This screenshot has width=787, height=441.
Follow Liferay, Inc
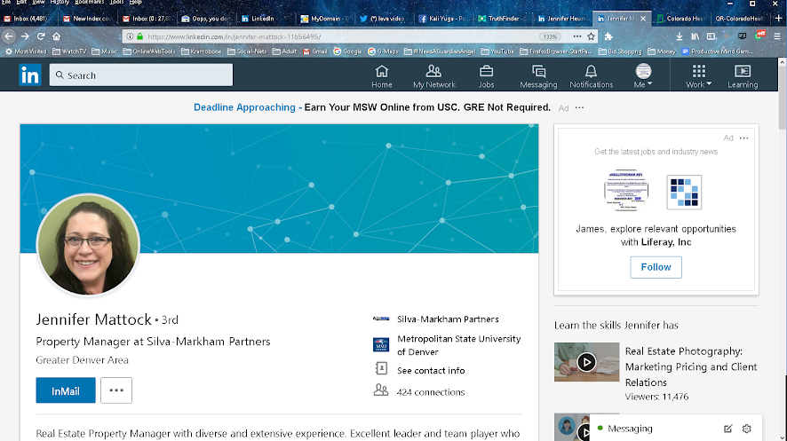tap(656, 267)
